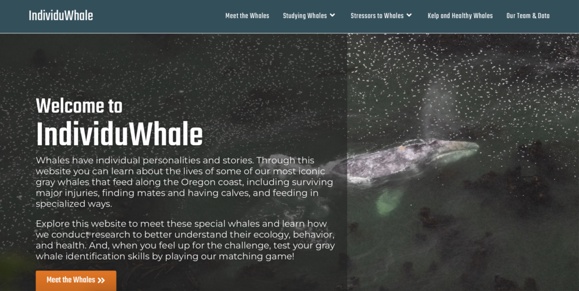
Task: Click the large IndividuWhale hero heading
Action: pos(119,134)
